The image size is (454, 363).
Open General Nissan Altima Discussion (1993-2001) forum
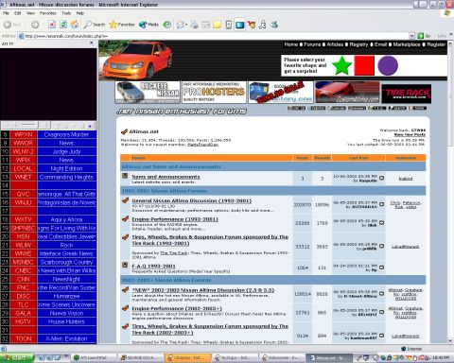pyautogui.click(x=191, y=200)
